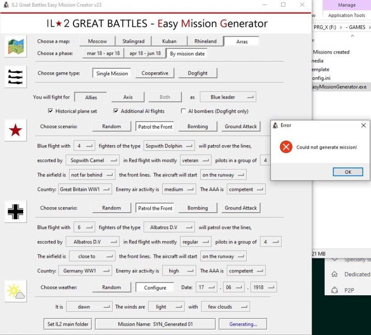Image resolution: width=371 pixels, height=335 pixels.
Task: Open the veteran pilot skill dropdown
Action: 195,160
